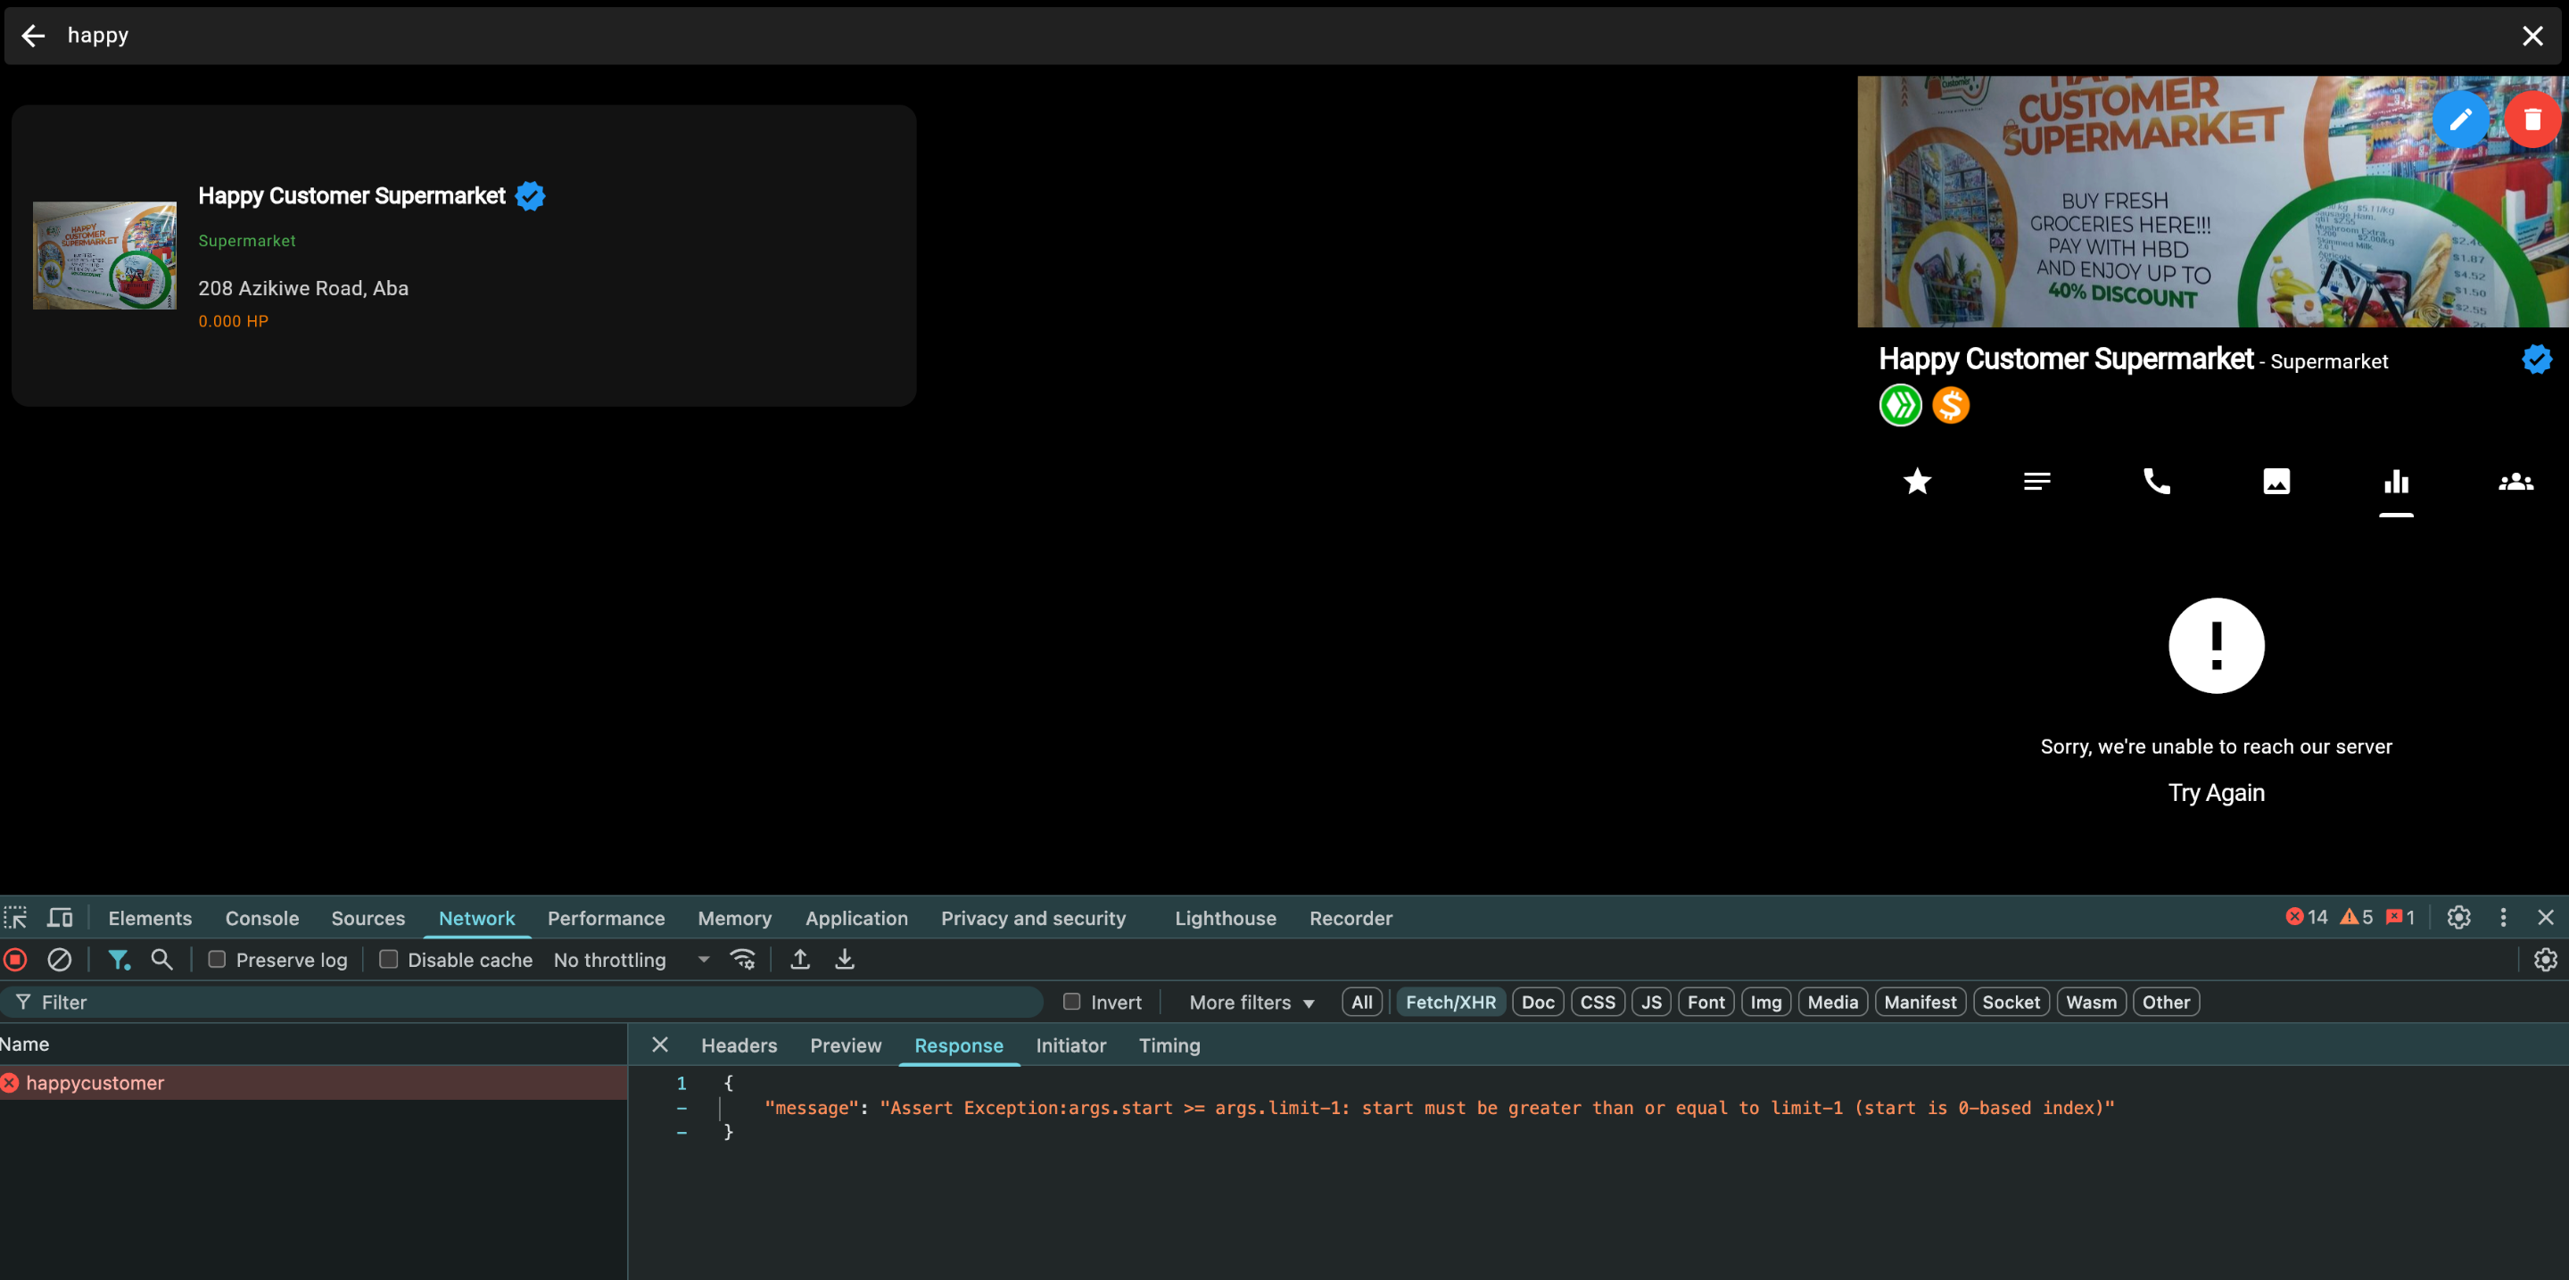Open the photo gallery tab
Screen dimensions: 2569x1280
tap(2276, 482)
